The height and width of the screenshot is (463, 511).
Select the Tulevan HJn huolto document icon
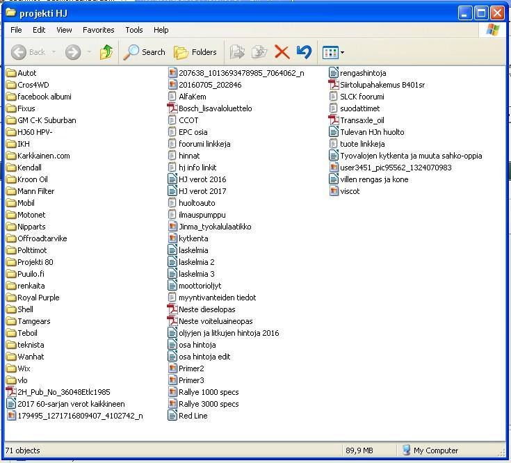(334, 132)
